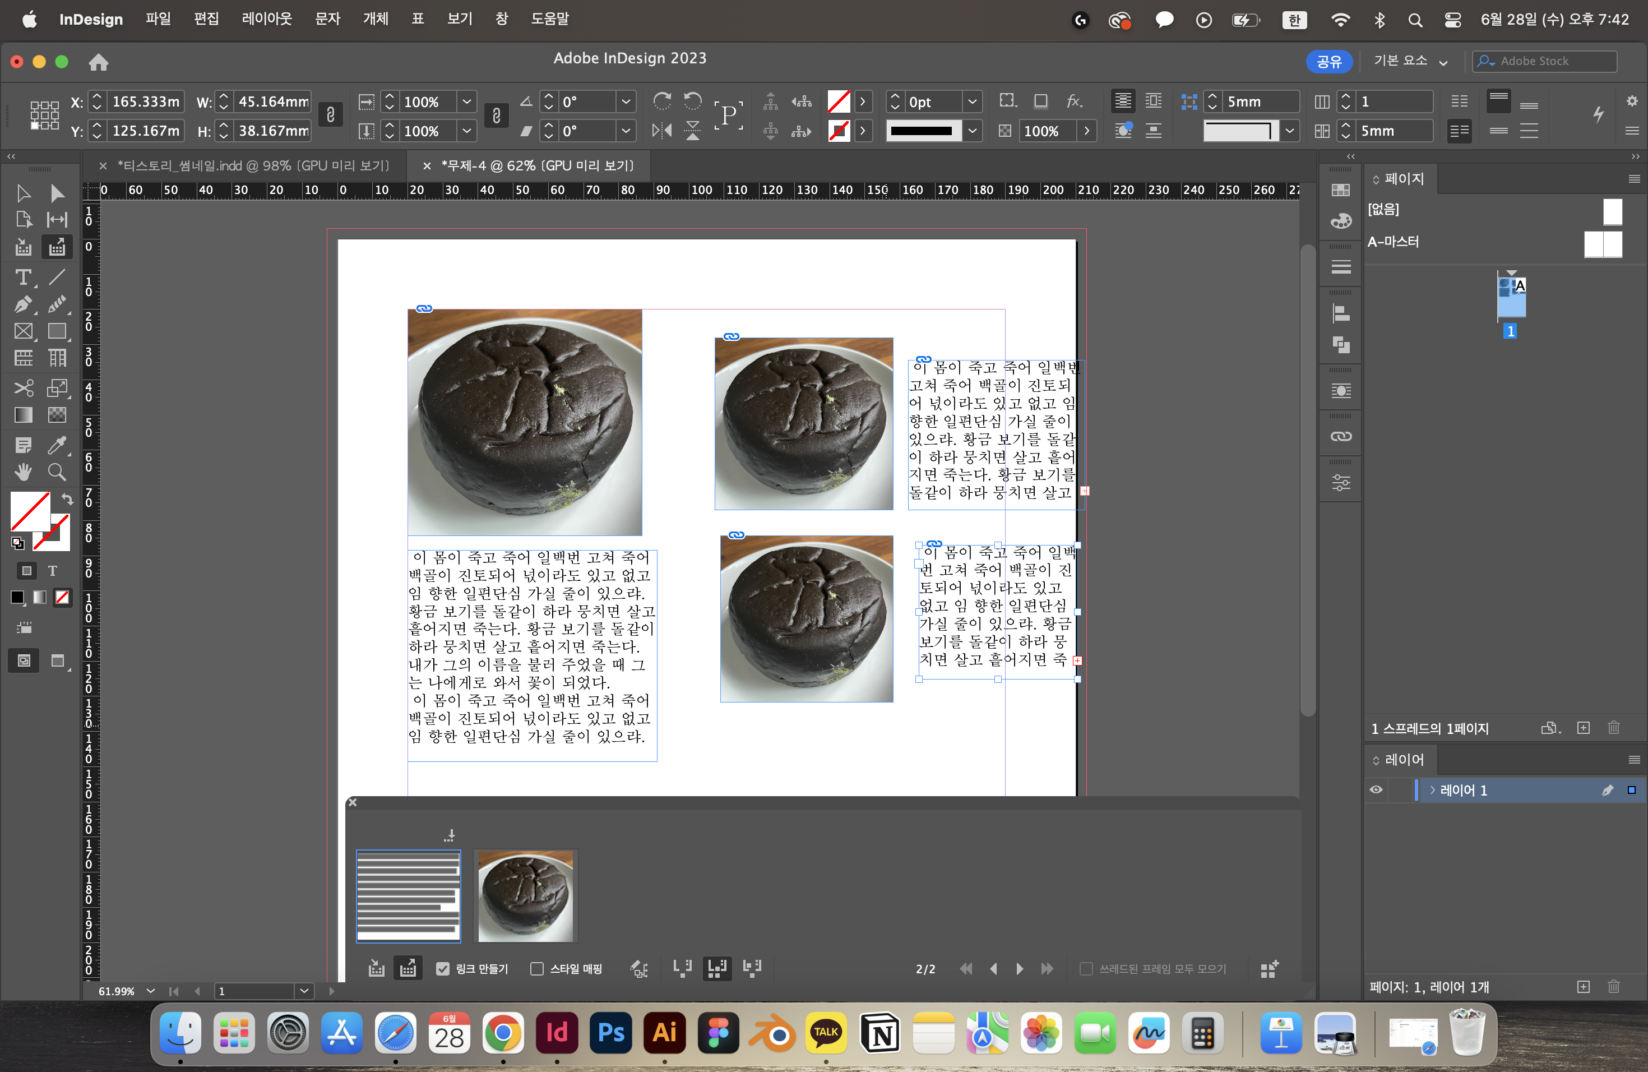1648x1072 pixels.
Task: Select the Scissors tool
Action: pos(24,388)
